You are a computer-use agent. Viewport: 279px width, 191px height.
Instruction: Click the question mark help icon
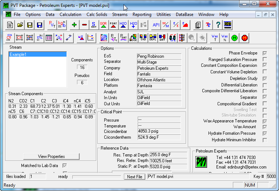(218, 25)
